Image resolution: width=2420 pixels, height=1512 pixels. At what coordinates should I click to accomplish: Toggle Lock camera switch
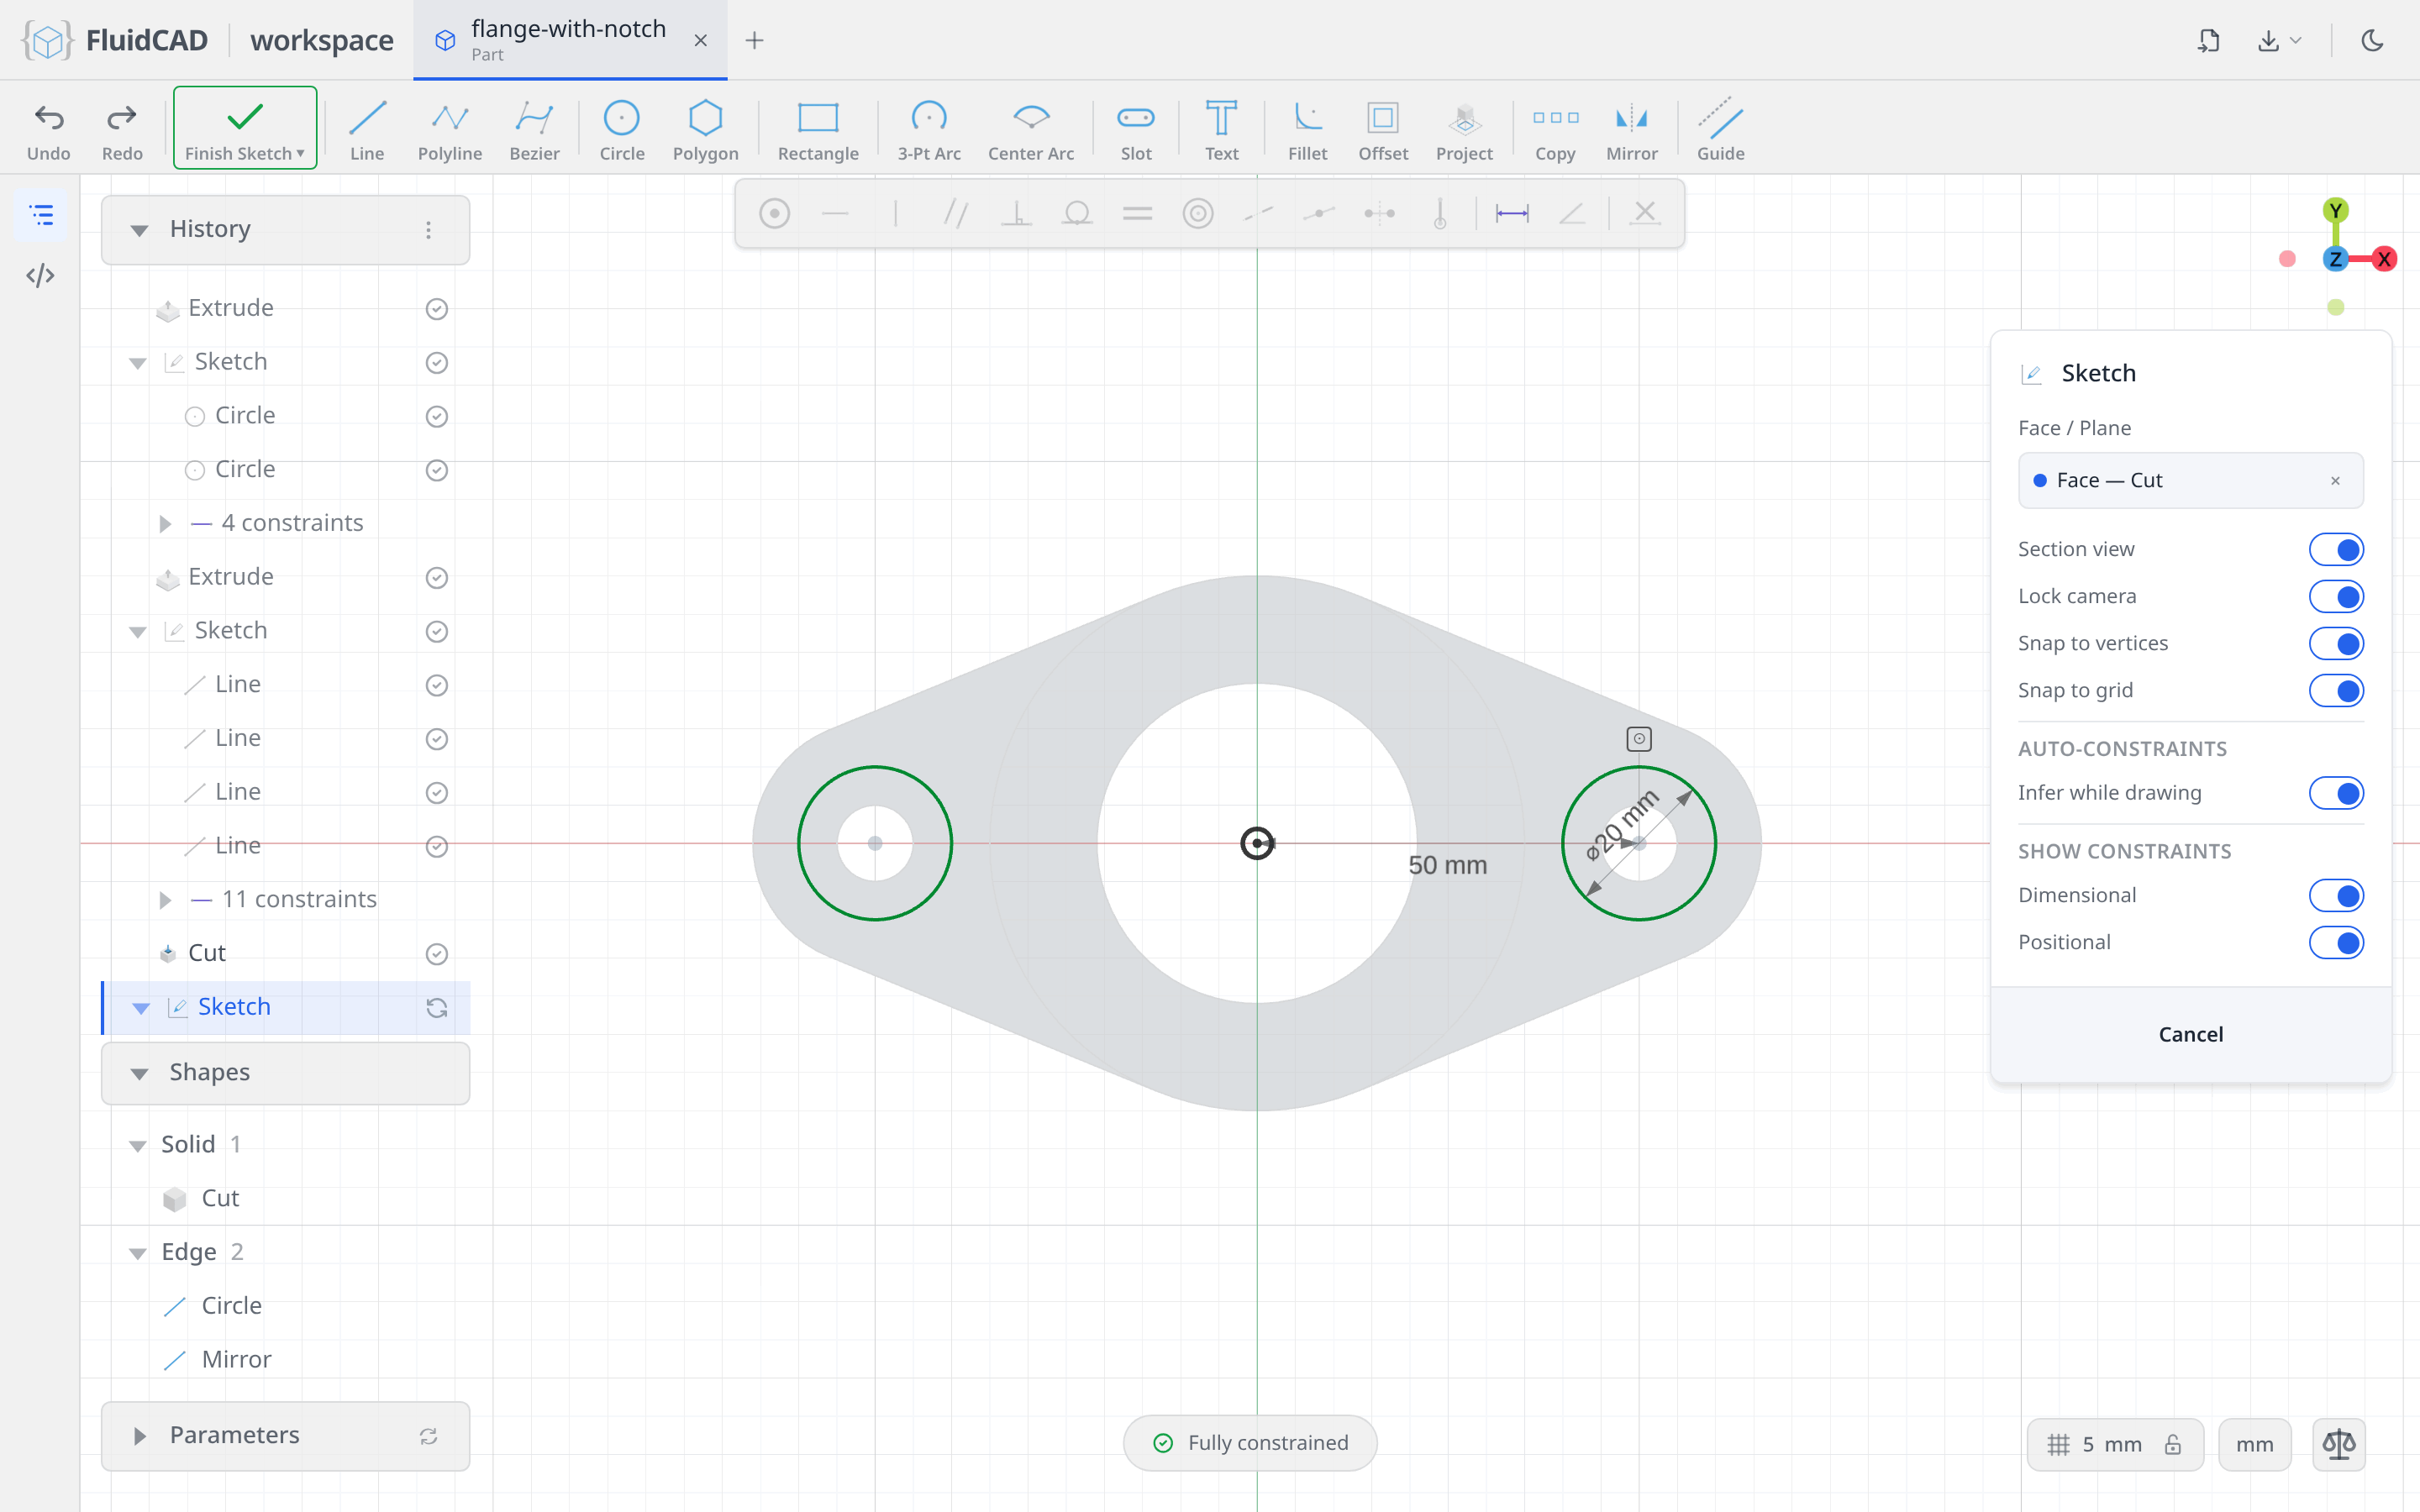coord(2336,596)
